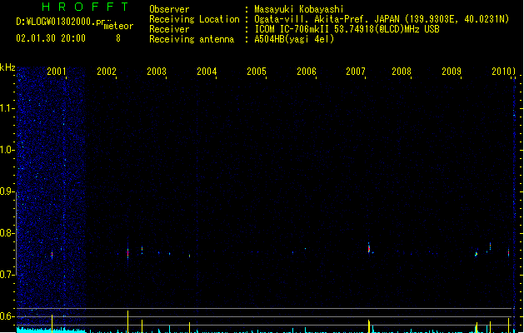Click the Receiving antenna label
This screenshot has height=333, width=524.
coord(192,39)
